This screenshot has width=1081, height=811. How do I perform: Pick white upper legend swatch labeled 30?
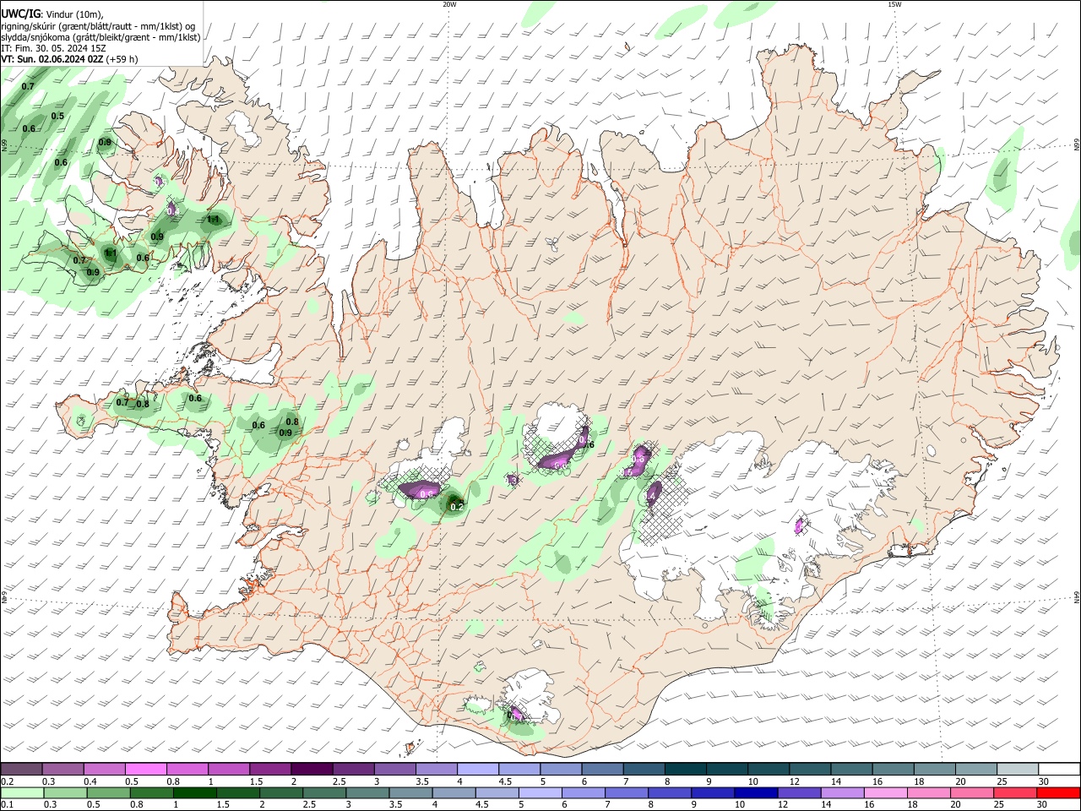[1057, 769]
